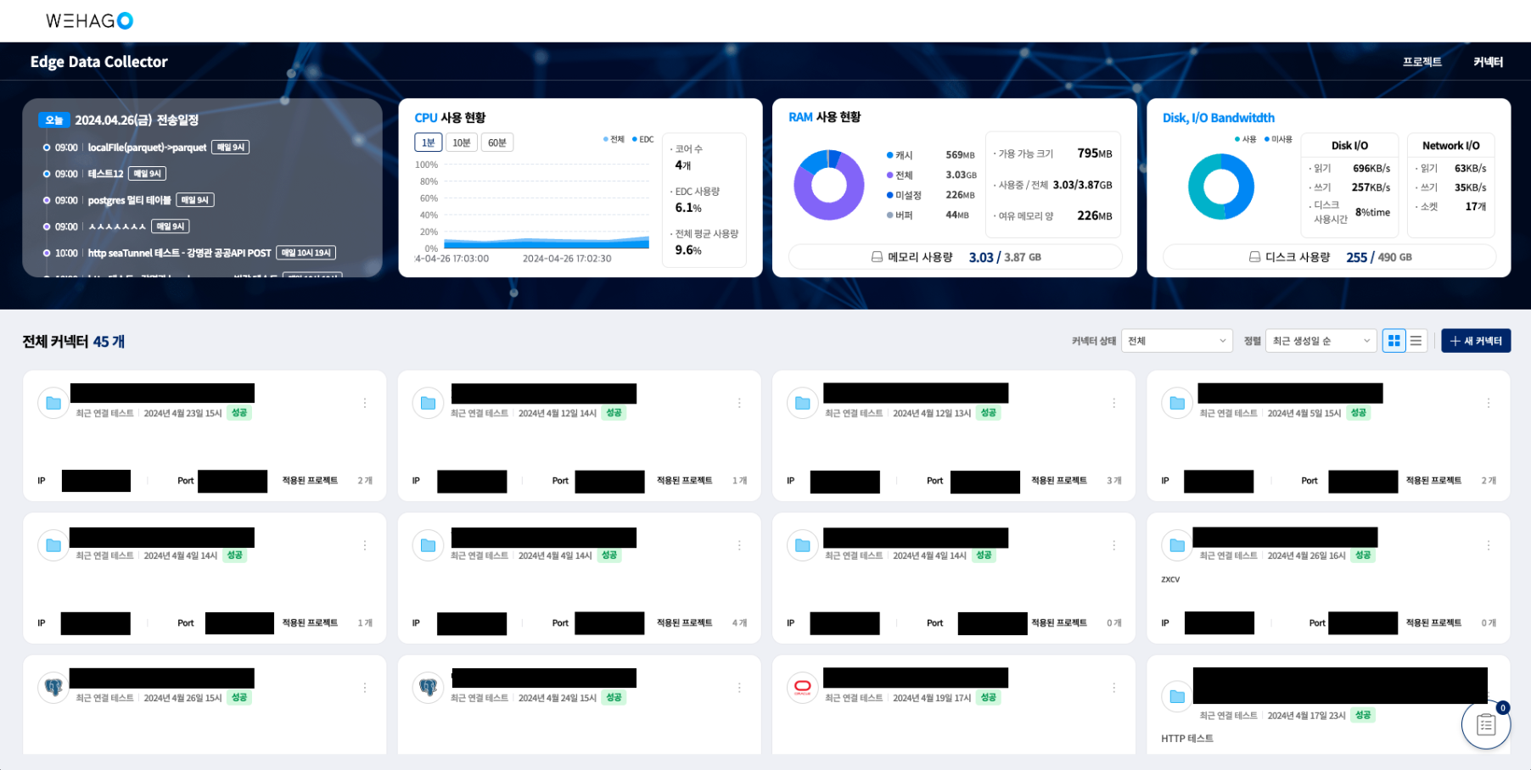Switch CPU chart to 10분 range
1531x770 pixels.
[x=462, y=142]
